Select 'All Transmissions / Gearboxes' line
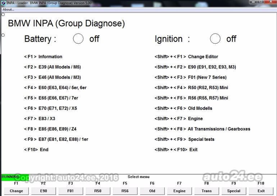This screenshot has width=277, height=196. (x=203, y=129)
